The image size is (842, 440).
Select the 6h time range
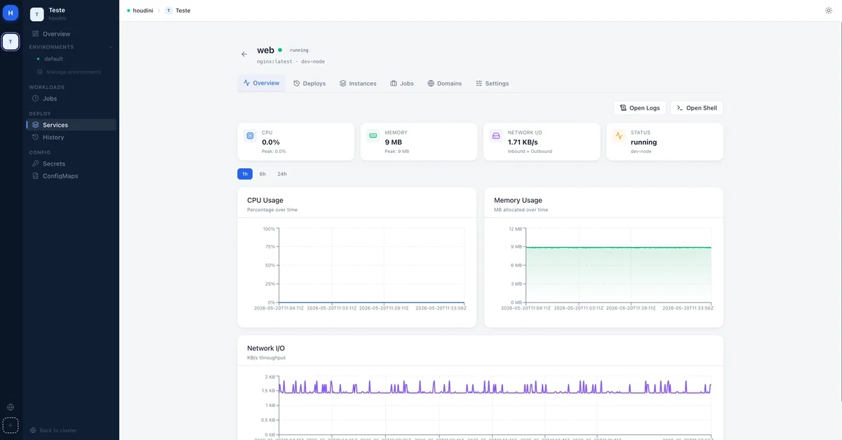click(x=262, y=174)
